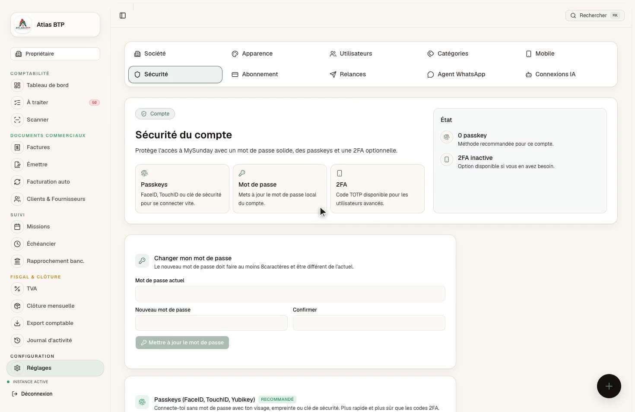Screen dimensions: 635x412
Task: Click the Échéancier clock icon
Action: [17, 244]
